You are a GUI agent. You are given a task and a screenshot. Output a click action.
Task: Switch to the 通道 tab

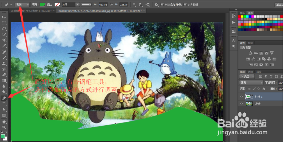click(x=250, y=71)
